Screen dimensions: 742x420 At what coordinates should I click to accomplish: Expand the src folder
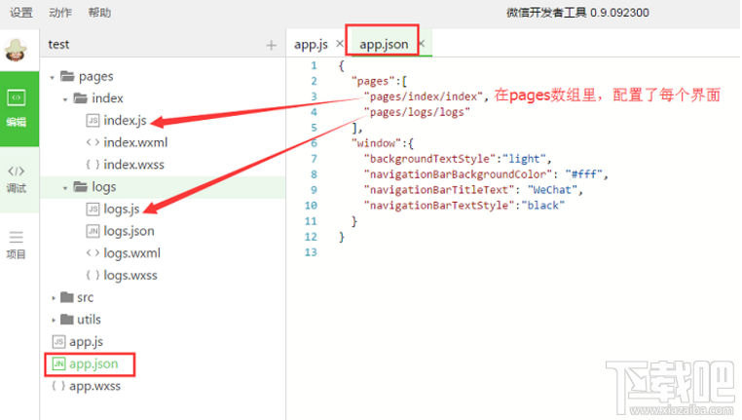pyautogui.click(x=54, y=298)
